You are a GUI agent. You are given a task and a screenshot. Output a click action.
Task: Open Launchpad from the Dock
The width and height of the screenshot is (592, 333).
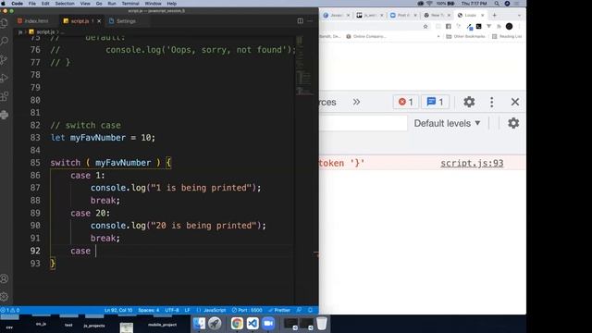click(x=215, y=323)
